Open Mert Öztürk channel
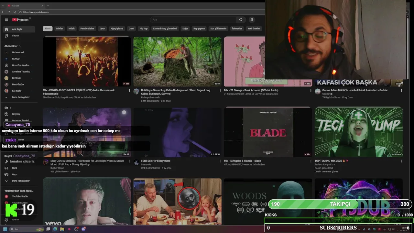This screenshot has width=414, height=233. [x=19, y=84]
